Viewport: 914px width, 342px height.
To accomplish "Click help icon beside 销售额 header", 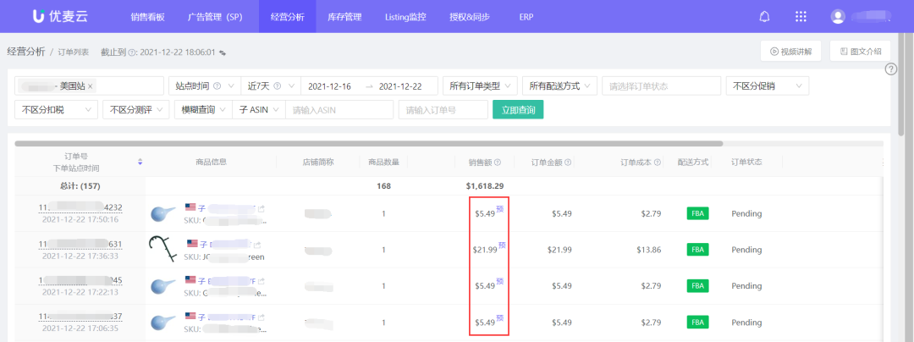I will (x=498, y=163).
